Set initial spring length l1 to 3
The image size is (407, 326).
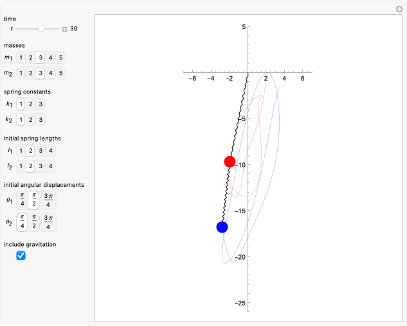(x=41, y=151)
